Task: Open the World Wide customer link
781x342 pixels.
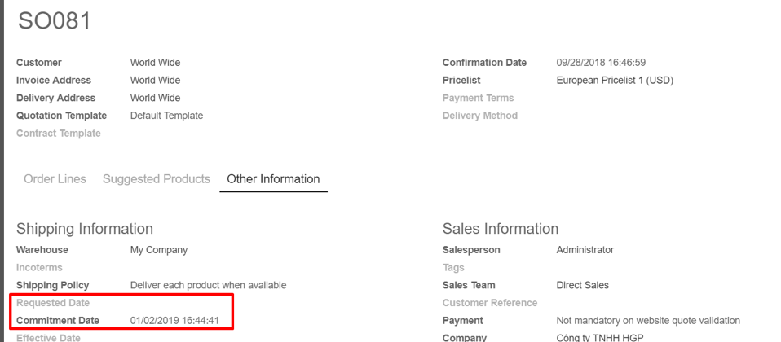Action: tap(156, 63)
